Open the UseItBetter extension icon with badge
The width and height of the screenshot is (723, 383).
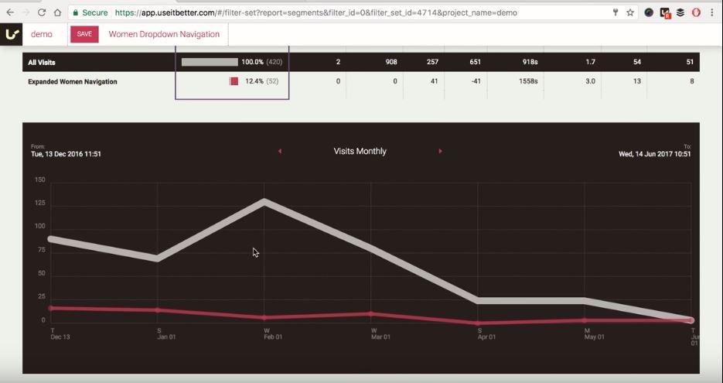(x=665, y=13)
